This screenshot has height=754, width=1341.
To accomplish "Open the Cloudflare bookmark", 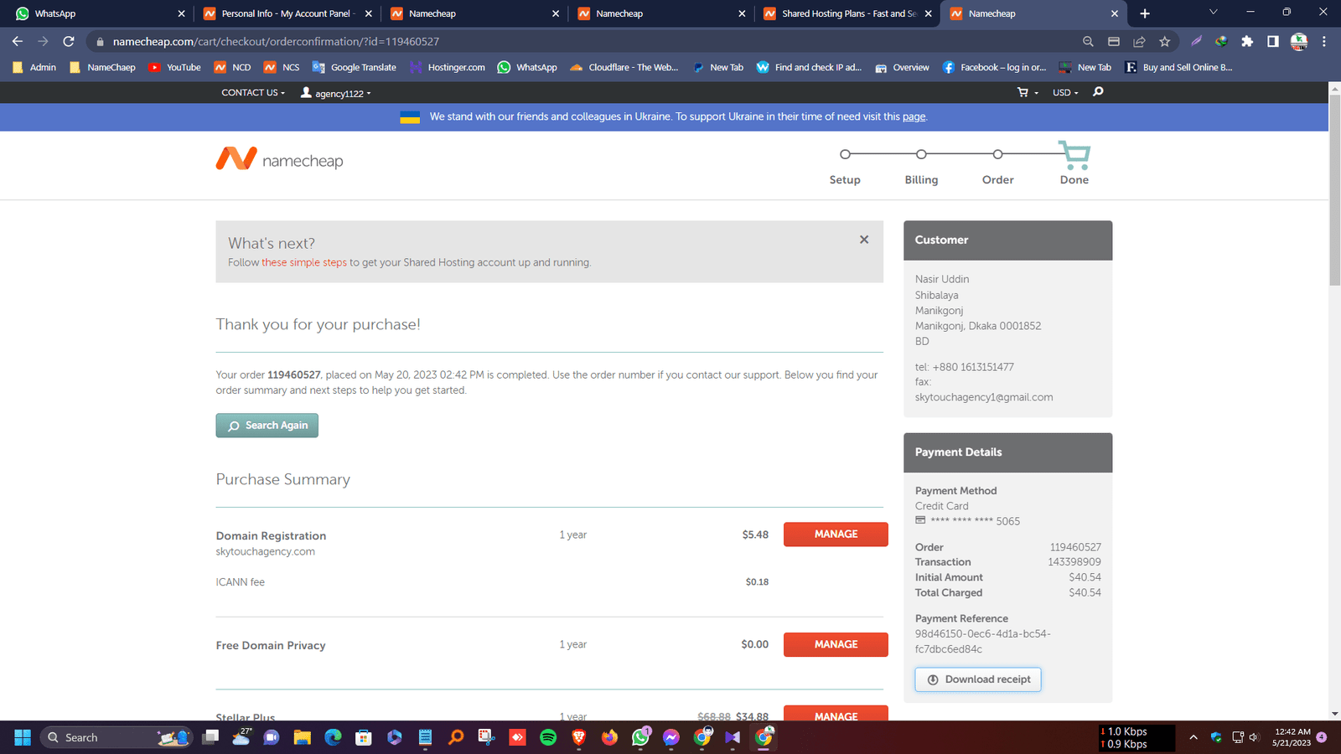I will click(x=624, y=67).
